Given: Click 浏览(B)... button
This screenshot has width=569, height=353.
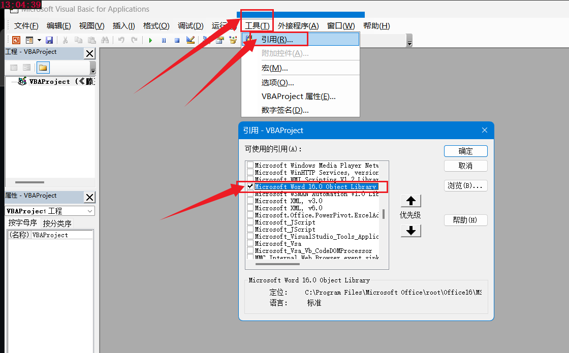Looking at the screenshot, I should click(x=465, y=185).
